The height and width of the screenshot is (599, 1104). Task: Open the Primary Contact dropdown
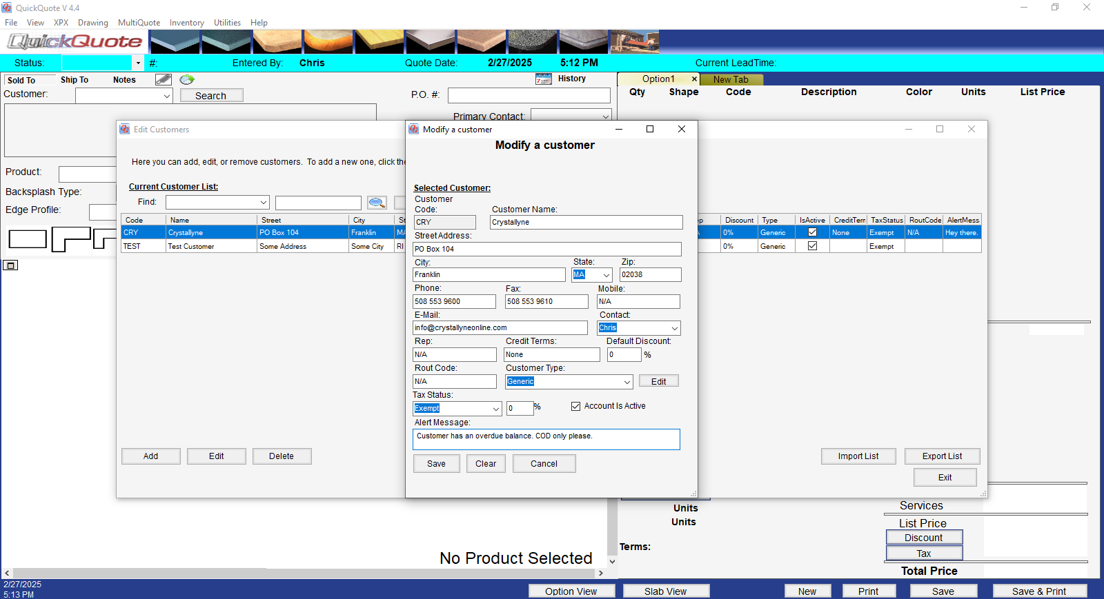[605, 116]
